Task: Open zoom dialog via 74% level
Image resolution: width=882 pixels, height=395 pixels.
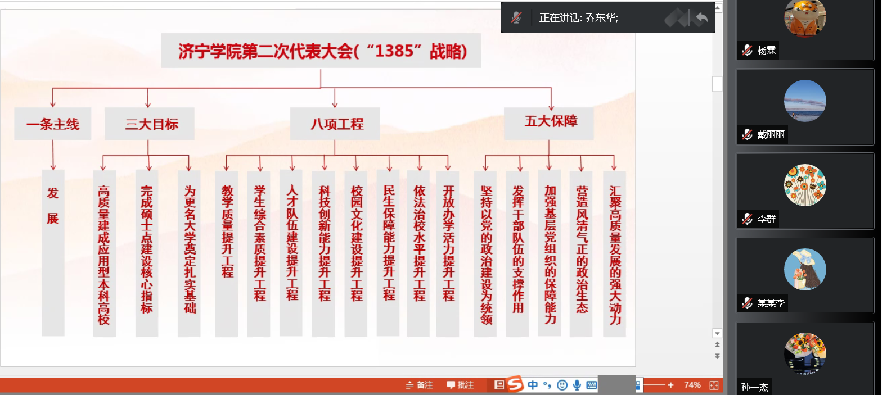Action: click(x=692, y=385)
